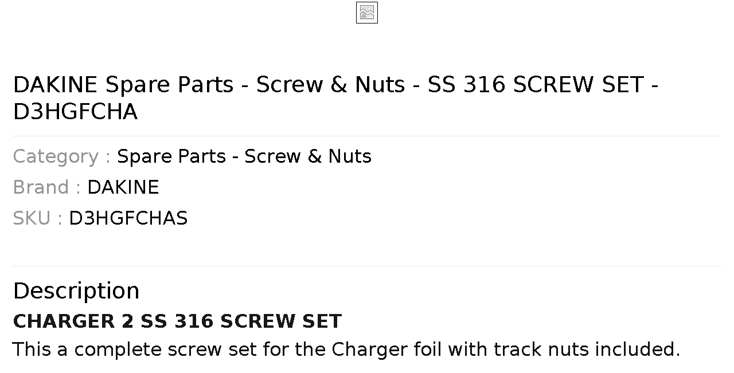Click the "Category :" label
This screenshot has height=373, width=734.
click(x=62, y=156)
